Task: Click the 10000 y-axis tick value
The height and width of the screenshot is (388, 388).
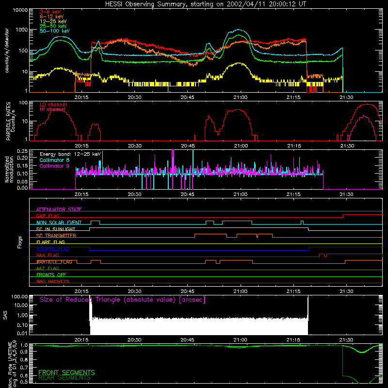Action: tap(20, 10)
